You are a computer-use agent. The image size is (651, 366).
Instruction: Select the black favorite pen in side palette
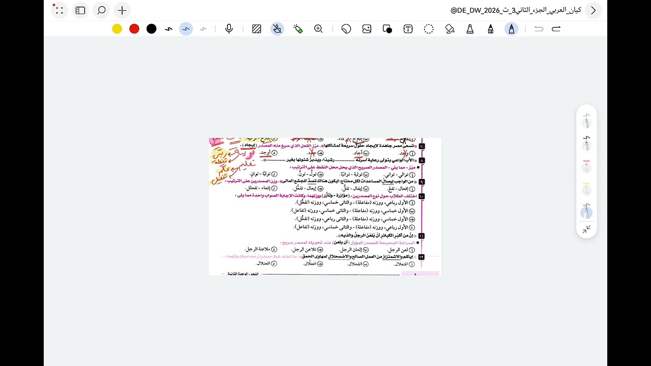[x=586, y=144]
